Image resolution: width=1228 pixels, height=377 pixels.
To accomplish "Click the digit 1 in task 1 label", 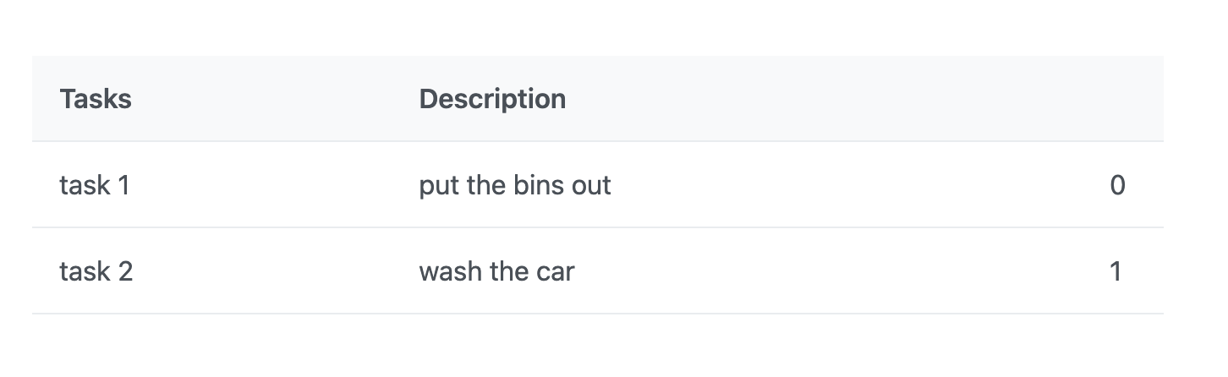I will [123, 185].
